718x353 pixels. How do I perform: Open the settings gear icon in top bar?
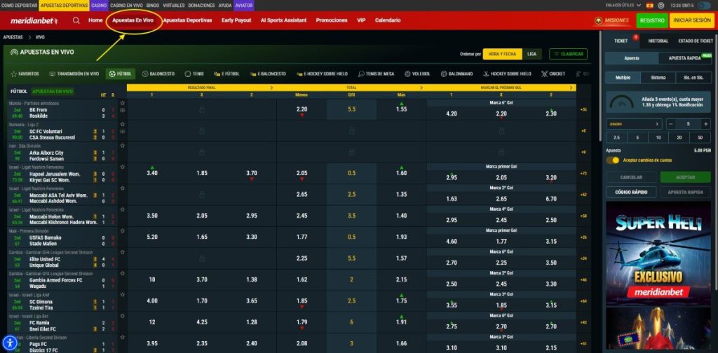pos(661,6)
